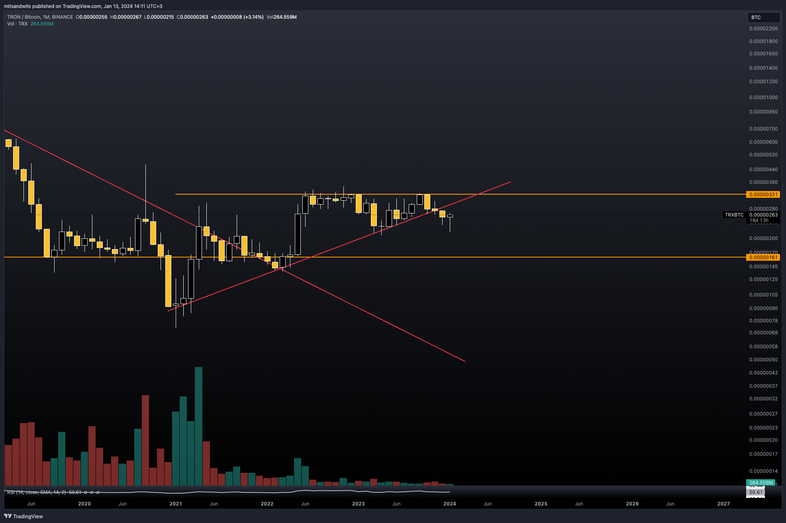Click the 0.00000090 price axis label

(763, 308)
